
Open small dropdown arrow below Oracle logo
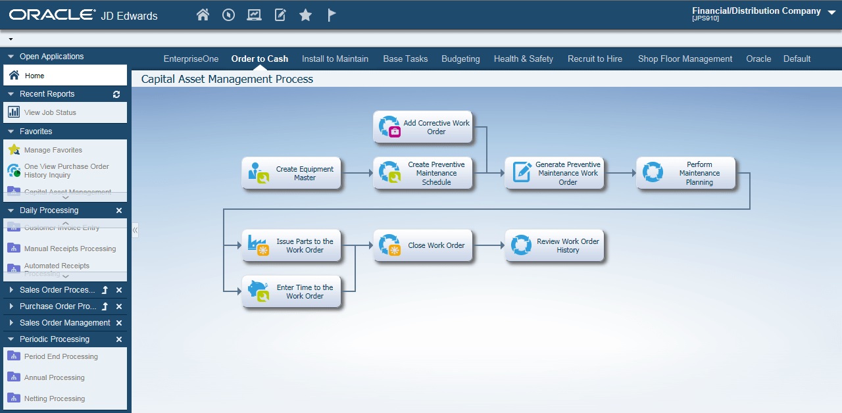(11, 39)
